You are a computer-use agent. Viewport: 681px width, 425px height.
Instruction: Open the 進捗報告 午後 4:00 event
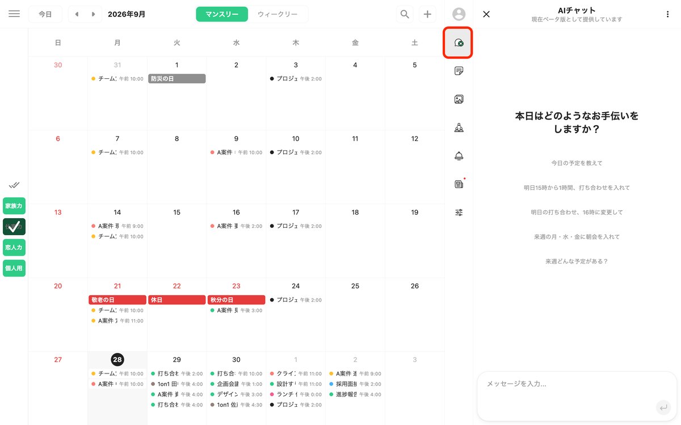355,394
